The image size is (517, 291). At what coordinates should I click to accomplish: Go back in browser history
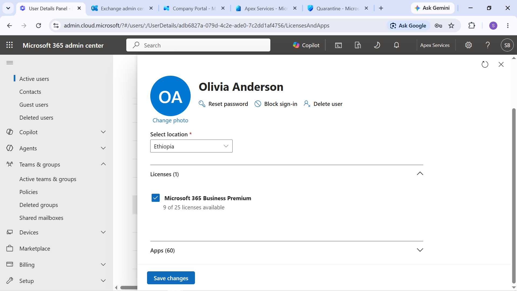tap(9, 26)
